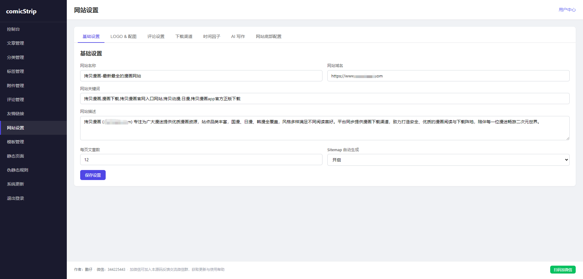
Task: Open the Sitemap 自动生成 dropdown
Action: [x=448, y=160]
